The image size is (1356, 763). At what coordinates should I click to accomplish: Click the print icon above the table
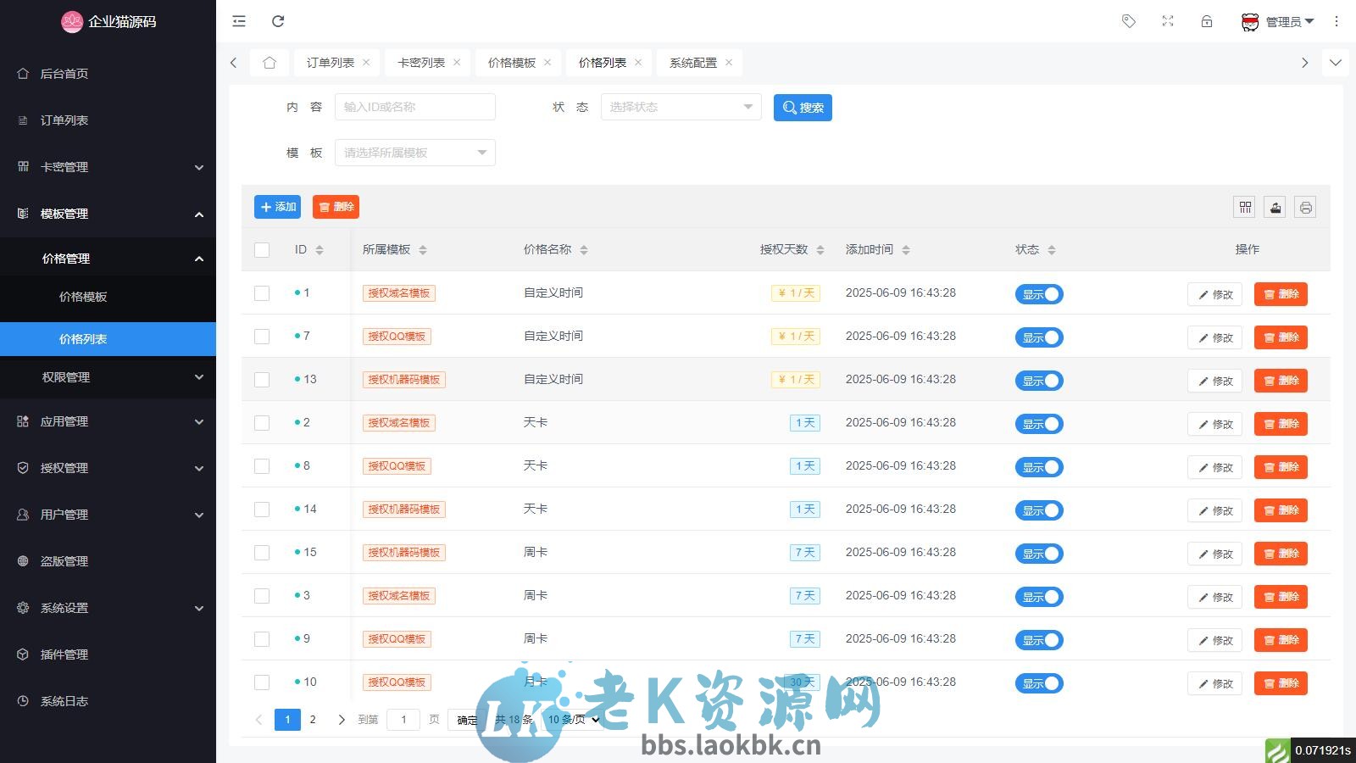[x=1305, y=207]
